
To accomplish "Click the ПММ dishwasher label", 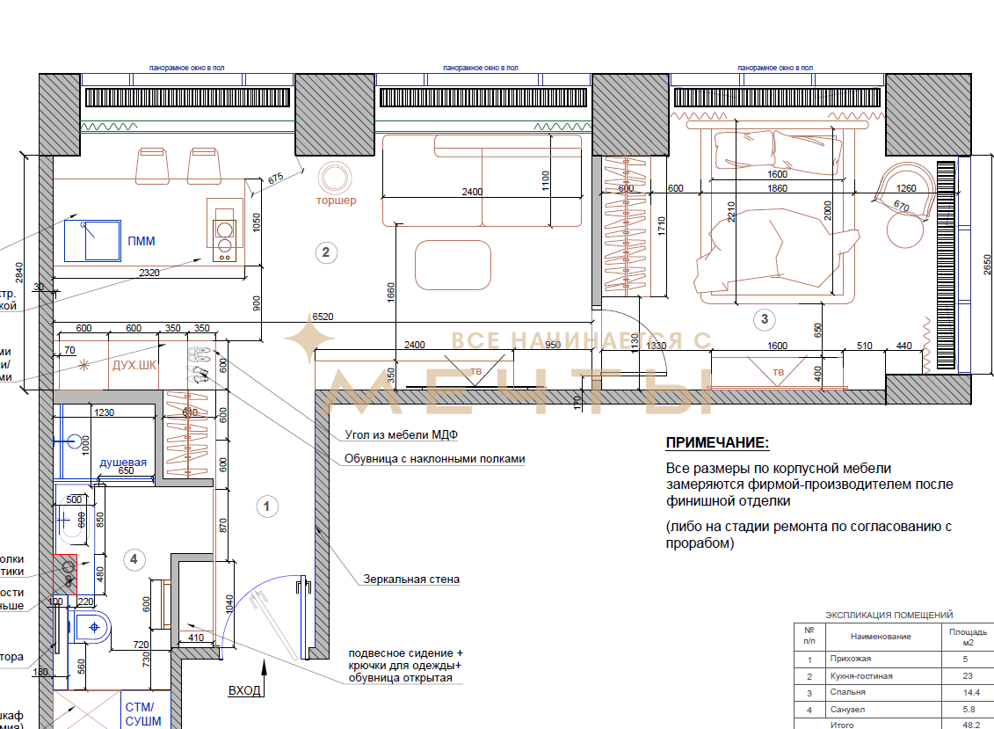I will [x=141, y=242].
